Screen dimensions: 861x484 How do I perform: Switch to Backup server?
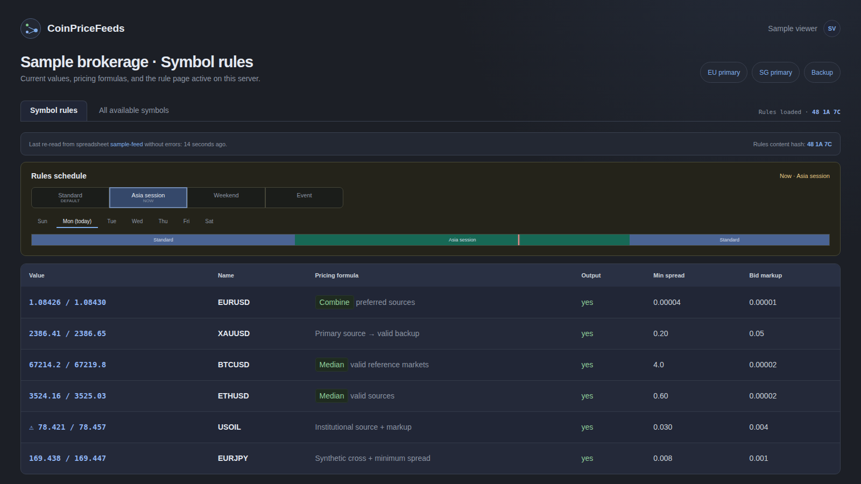coord(822,73)
